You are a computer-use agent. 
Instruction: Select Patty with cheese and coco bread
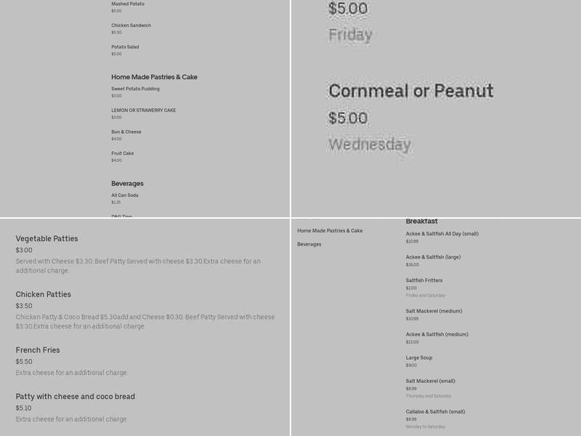coord(76,396)
